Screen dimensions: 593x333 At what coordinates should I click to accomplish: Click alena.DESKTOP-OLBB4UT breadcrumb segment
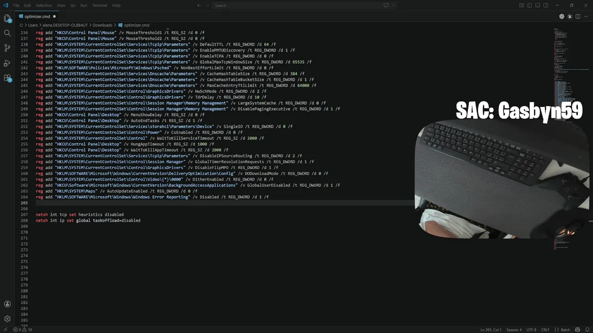click(65, 25)
